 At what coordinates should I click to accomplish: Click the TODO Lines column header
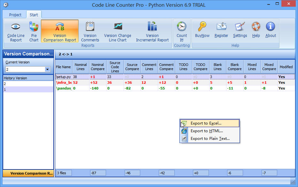[x=183, y=67]
